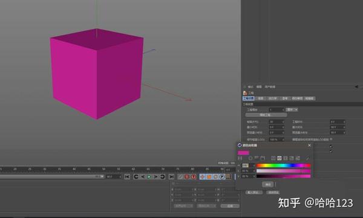Click the green play forward button
This screenshot has height=218, width=363.
[x=149, y=176]
